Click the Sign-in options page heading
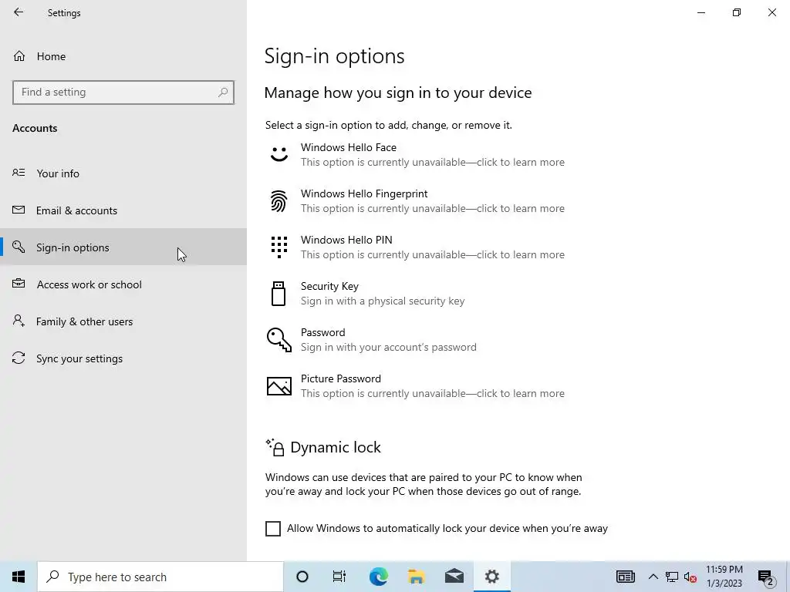This screenshot has height=592, width=790. coord(335,55)
